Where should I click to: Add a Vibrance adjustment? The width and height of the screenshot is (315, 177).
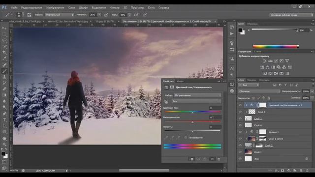[287, 61]
